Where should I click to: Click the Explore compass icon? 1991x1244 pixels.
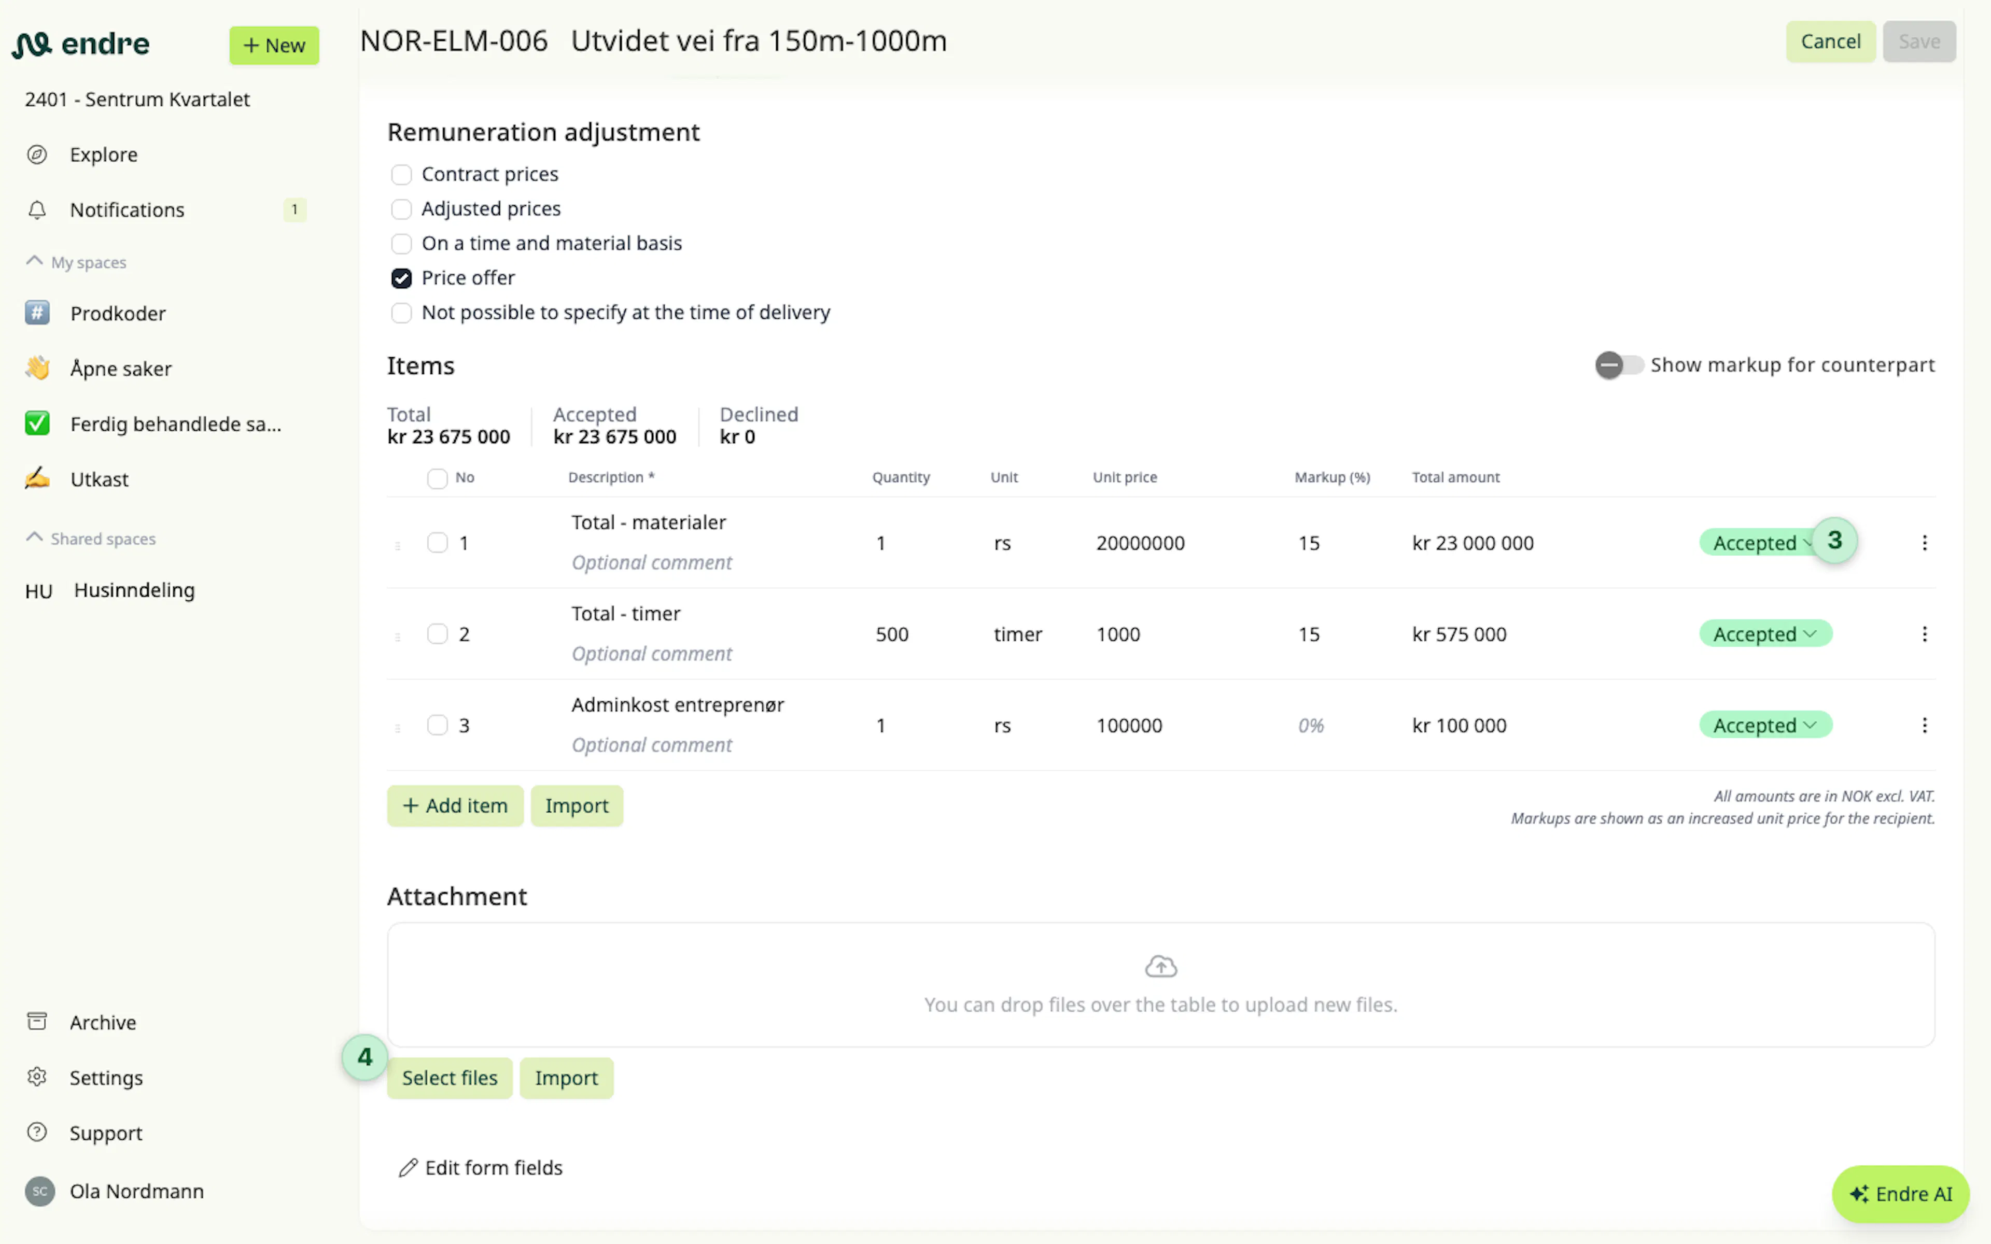click(x=37, y=154)
